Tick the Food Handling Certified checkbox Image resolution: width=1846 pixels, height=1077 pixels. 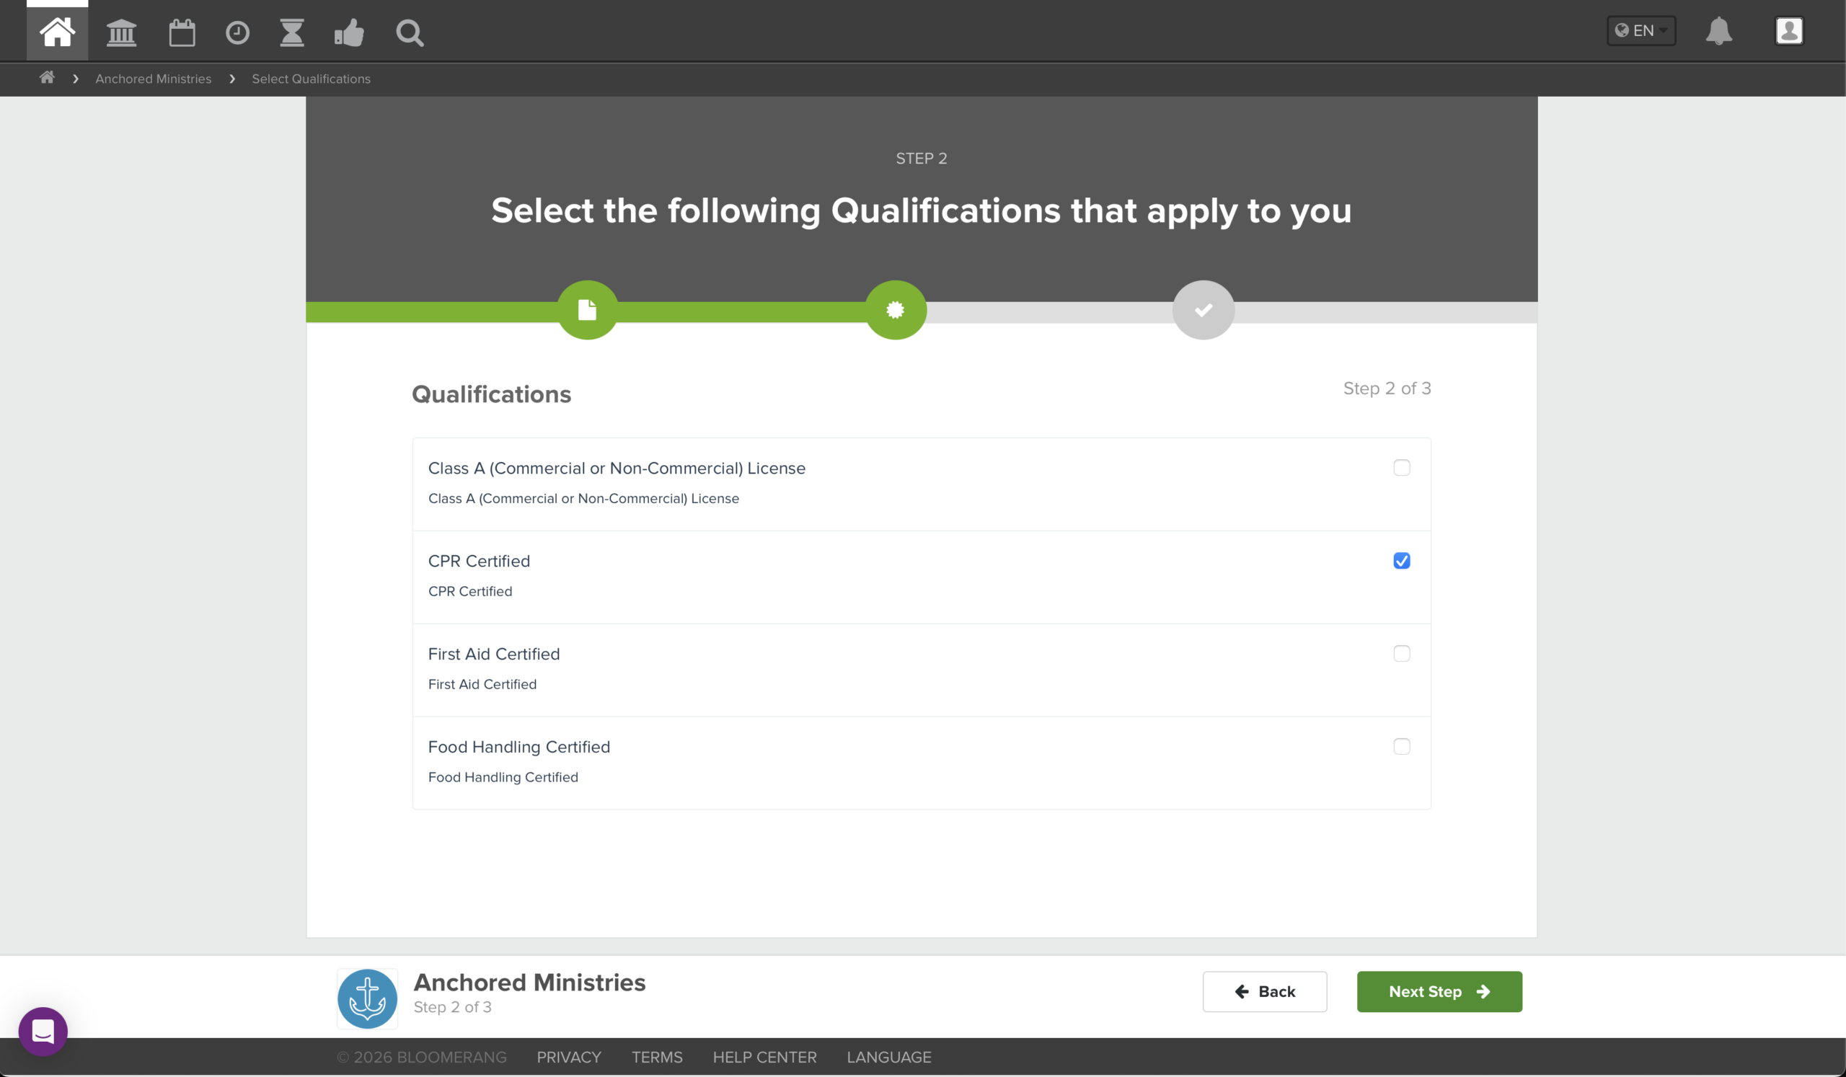1401,746
